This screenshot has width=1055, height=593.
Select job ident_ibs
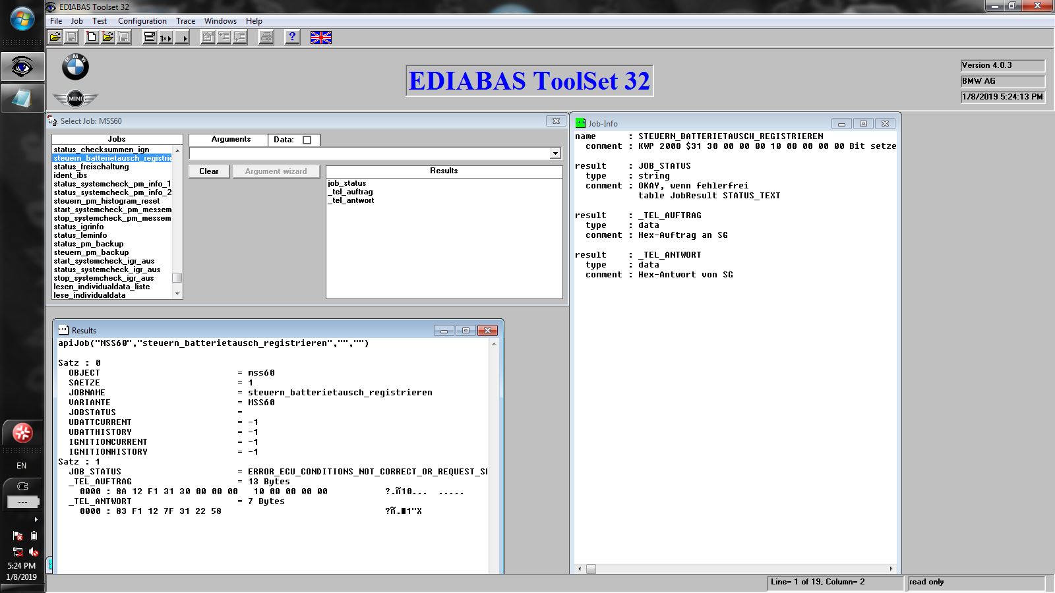tap(70, 175)
